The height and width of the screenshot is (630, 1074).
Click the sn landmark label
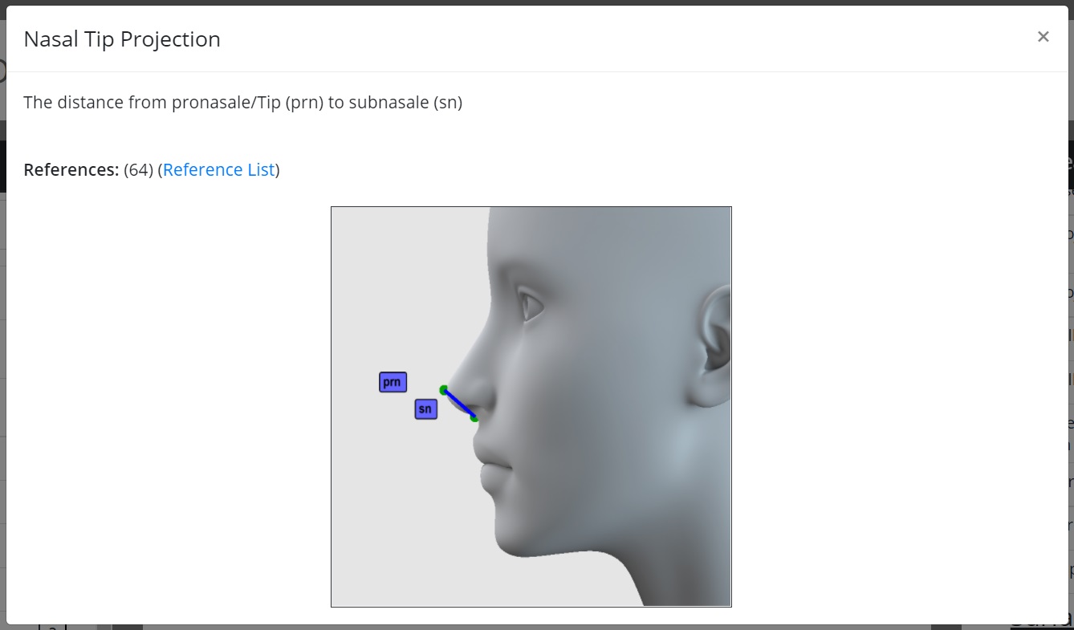point(425,409)
